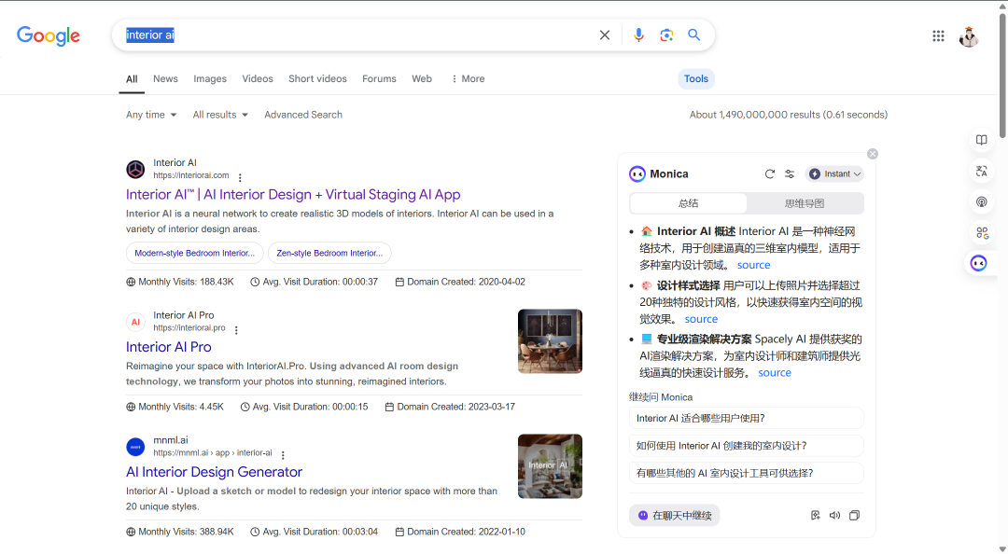Open the Monica sidebar face icon

pyautogui.click(x=978, y=264)
